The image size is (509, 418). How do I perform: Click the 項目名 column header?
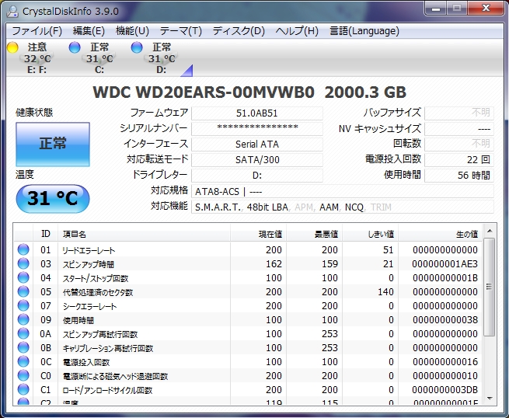click(144, 234)
